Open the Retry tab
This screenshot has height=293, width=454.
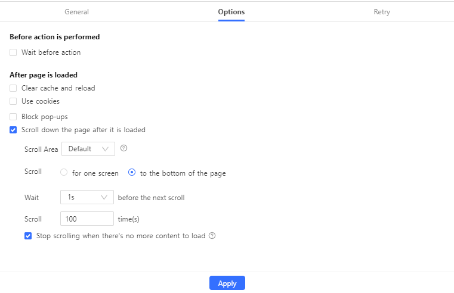[382, 12]
